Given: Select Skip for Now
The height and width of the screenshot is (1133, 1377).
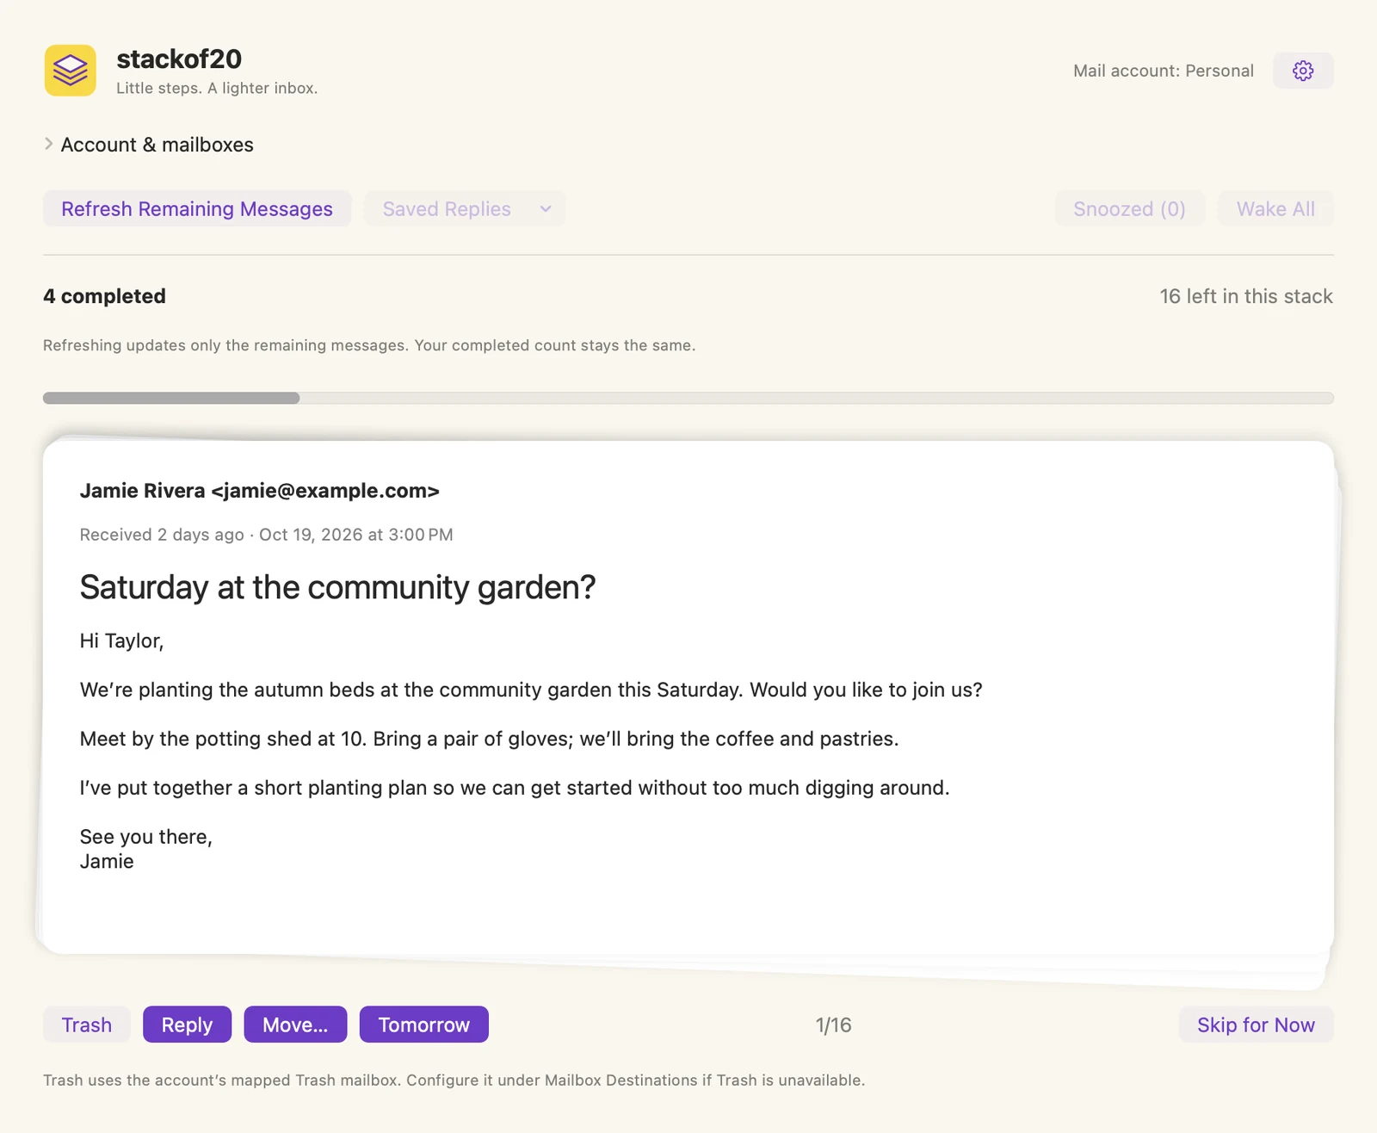Looking at the screenshot, I should coord(1256,1025).
